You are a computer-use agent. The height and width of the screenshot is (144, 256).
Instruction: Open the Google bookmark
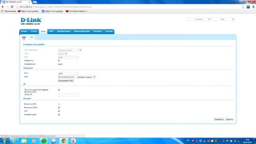[x=53, y=11]
